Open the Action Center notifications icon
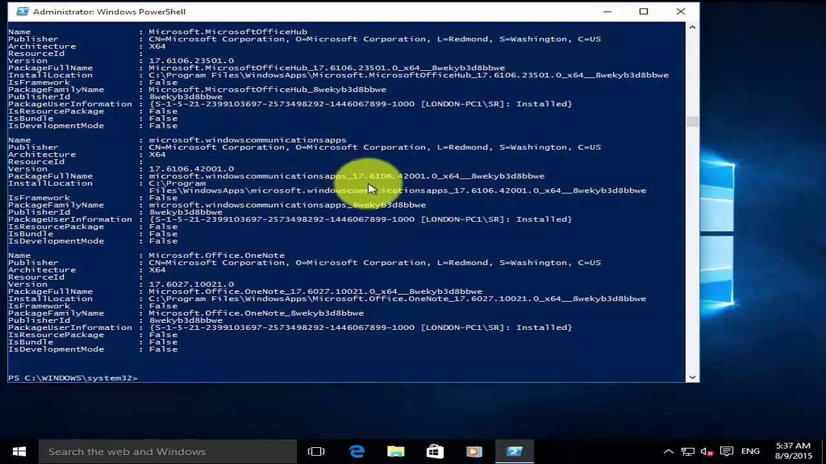This screenshot has height=464, width=826. pyautogui.click(x=726, y=452)
